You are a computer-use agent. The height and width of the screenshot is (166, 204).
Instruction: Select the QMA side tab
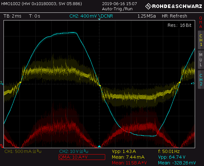(x=201, y=22)
